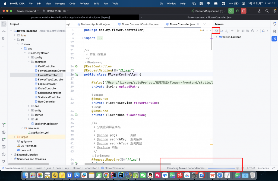Image resolution: width=278 pixels, height=181 pixels.
Task: Click the Git commit green check button
Action: point(231,11)
